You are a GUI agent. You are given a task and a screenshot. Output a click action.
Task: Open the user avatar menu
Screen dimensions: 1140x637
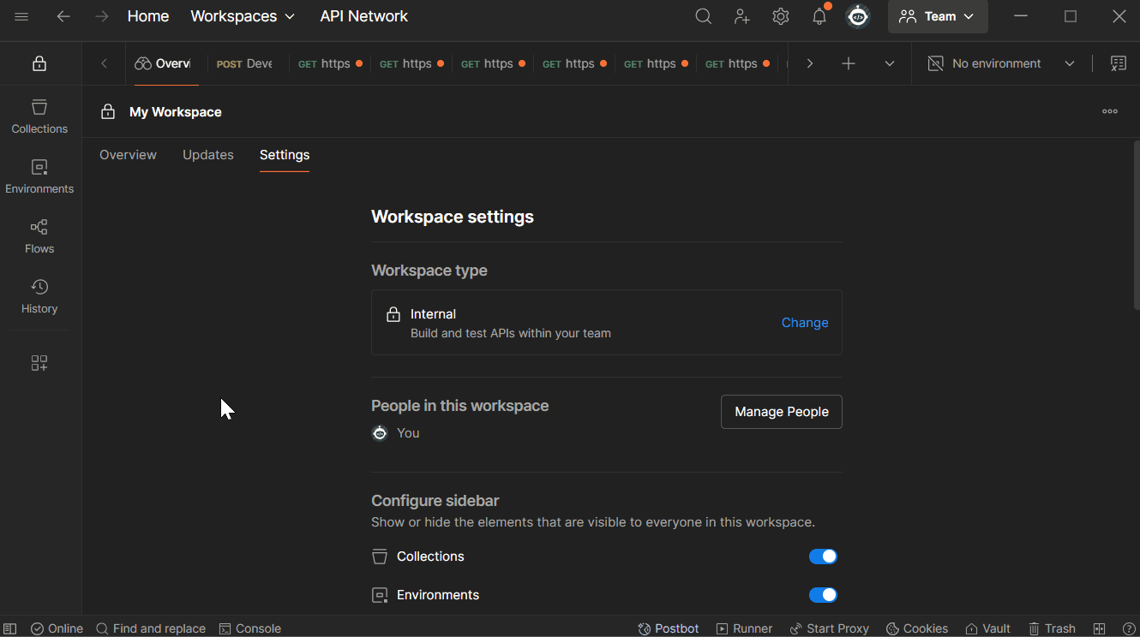[x=858, y=16]
